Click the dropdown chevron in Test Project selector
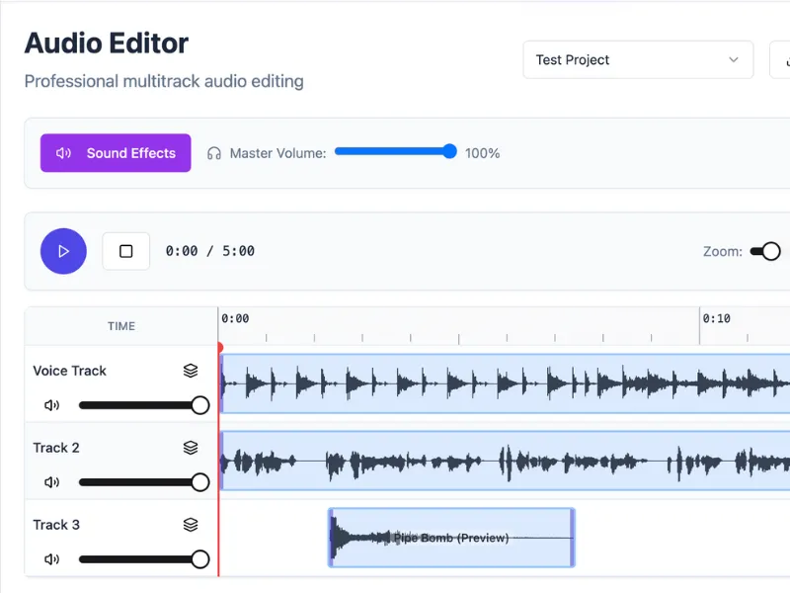 [x=734, y=60]
